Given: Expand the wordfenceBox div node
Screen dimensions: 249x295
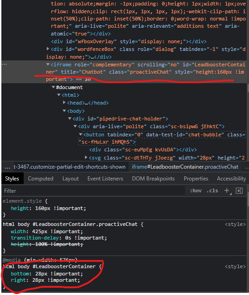Looking at the screenshot, I should 48,49.
